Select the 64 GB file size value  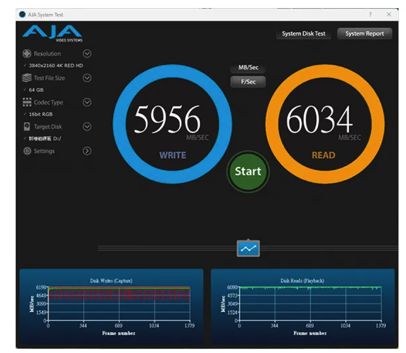tap(36, 90)
